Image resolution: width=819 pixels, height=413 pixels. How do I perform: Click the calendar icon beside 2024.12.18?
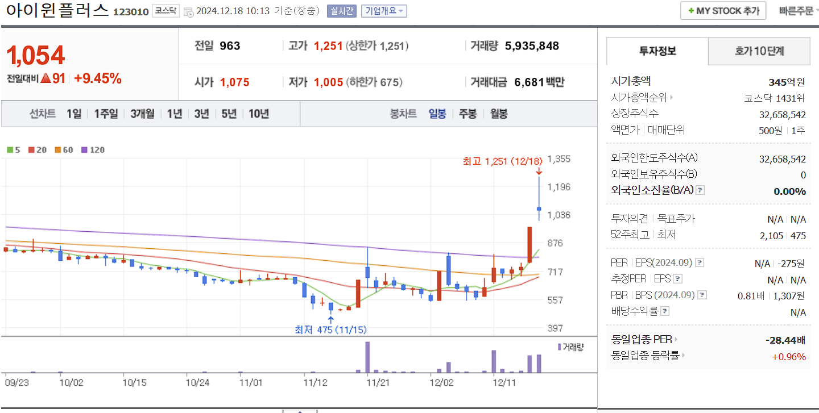(x=188, y=11)
